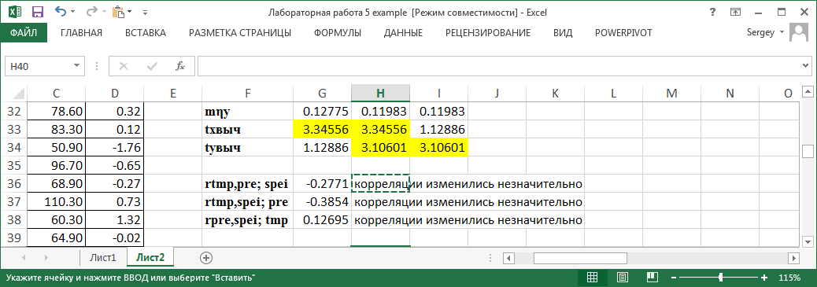This screenshot has width=817, height=287.
Task: Open the undo history dropdown arrow
Action: tap(72, 12)
